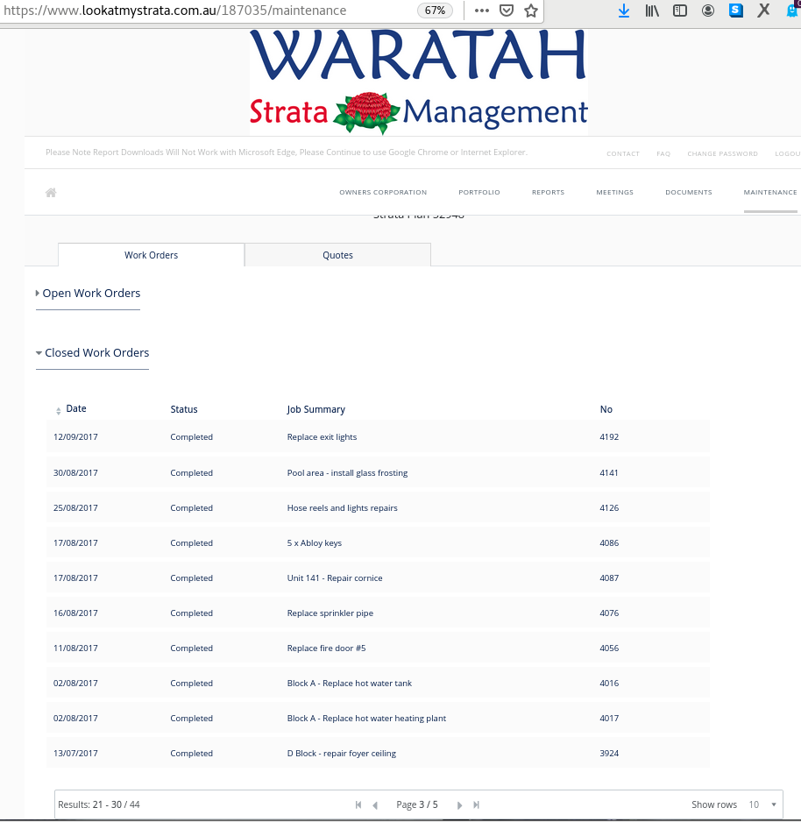Jump to the last results page

(476, 804)
